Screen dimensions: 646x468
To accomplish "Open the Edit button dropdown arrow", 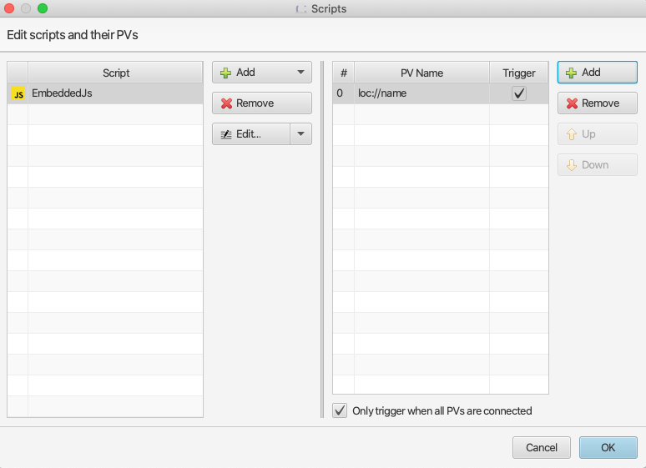I will tap(300, 134).
